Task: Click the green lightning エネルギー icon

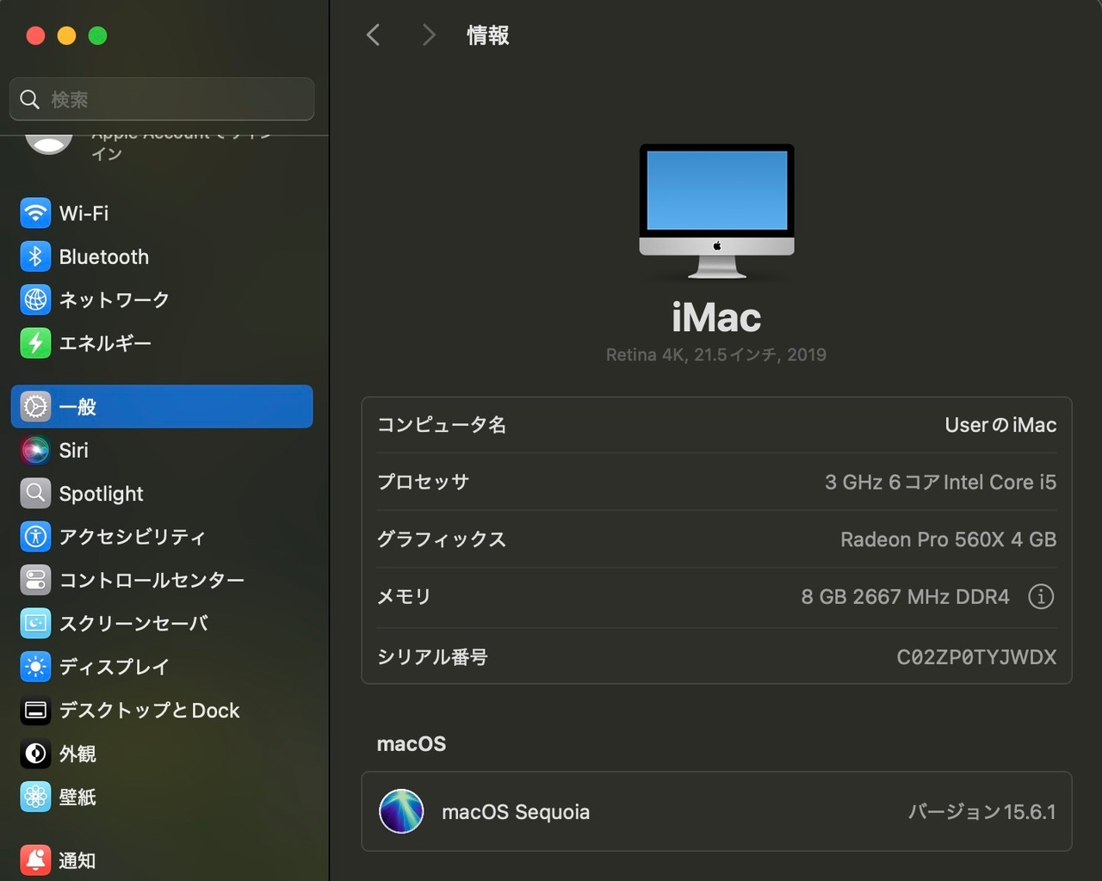Action: click(x=35, y=343)
